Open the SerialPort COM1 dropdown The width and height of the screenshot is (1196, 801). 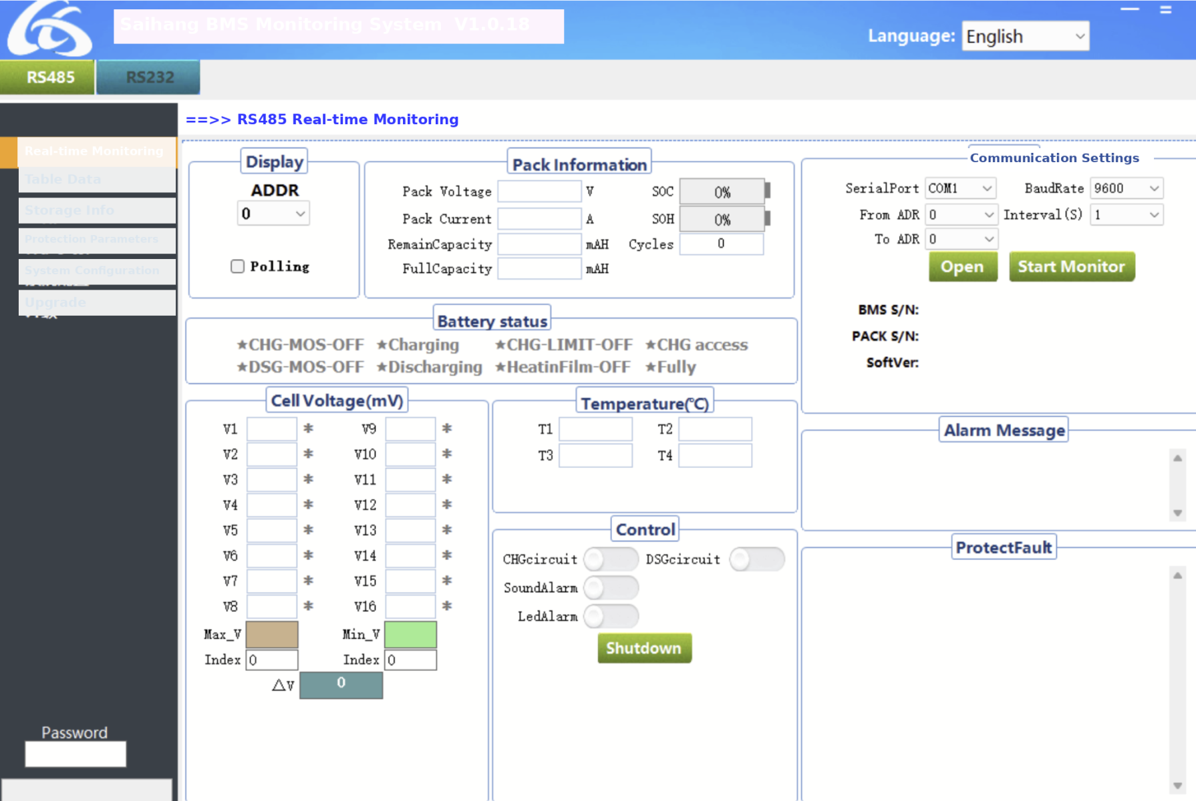(x=960, y=188)
